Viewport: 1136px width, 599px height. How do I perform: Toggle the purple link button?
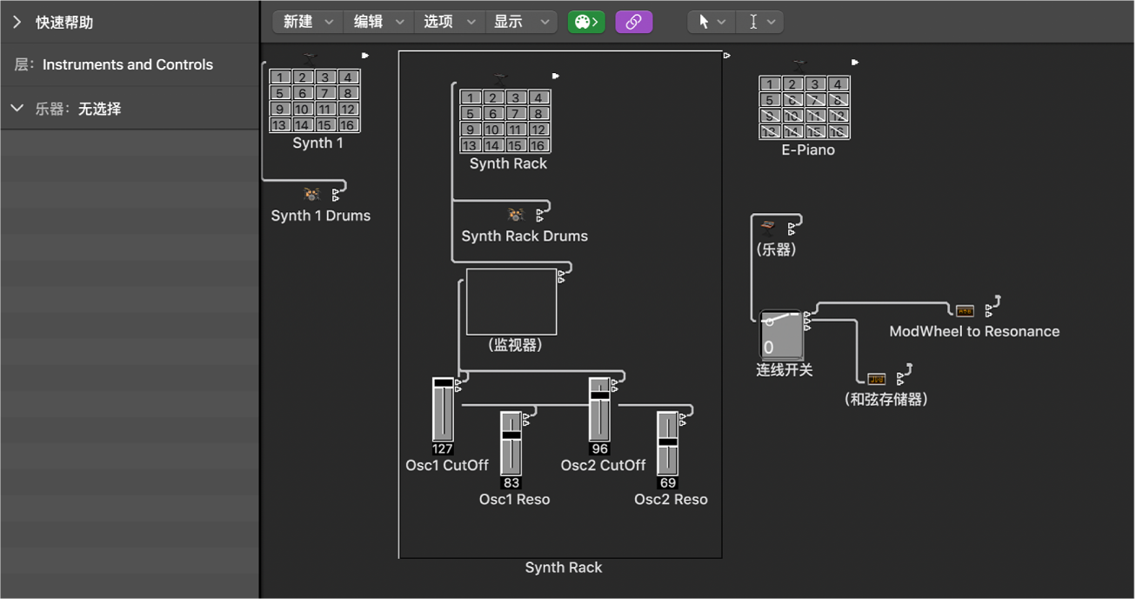(633, 22)
